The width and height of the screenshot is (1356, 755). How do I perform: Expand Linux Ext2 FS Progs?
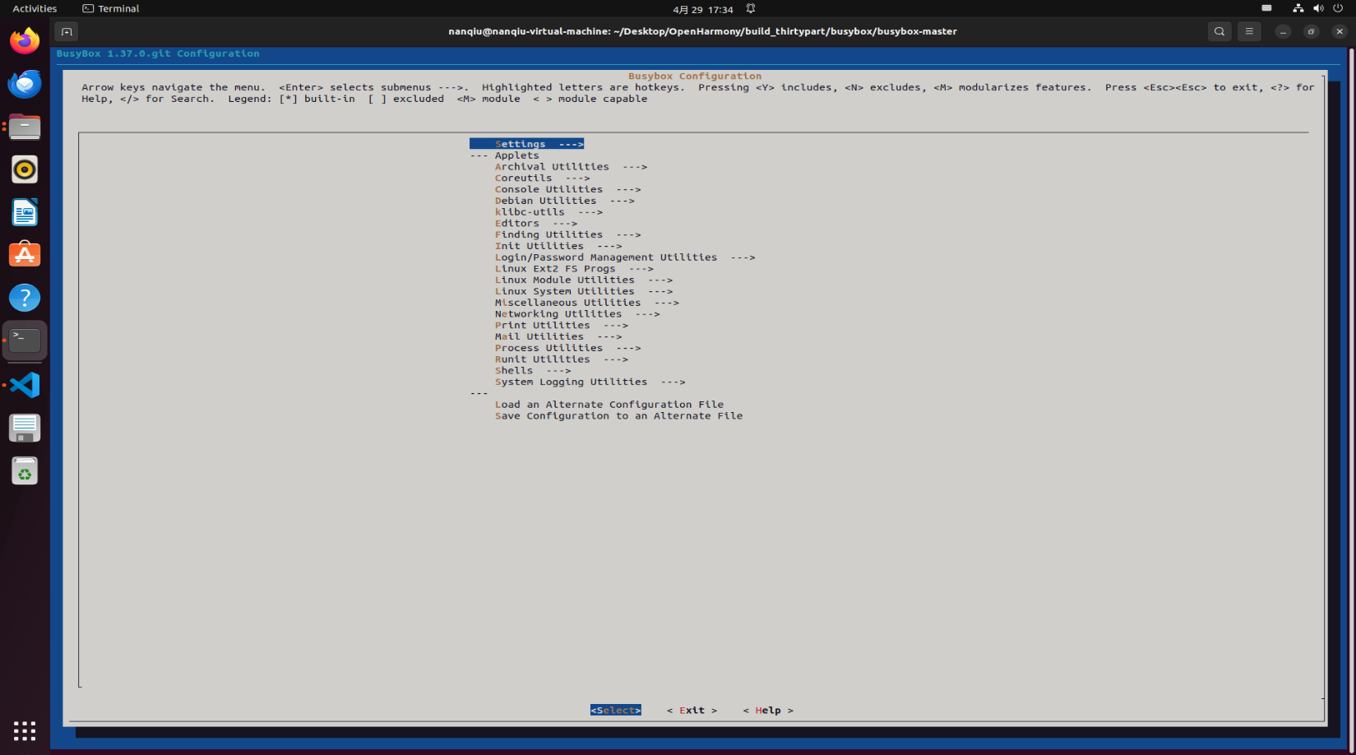pos(574,269)
